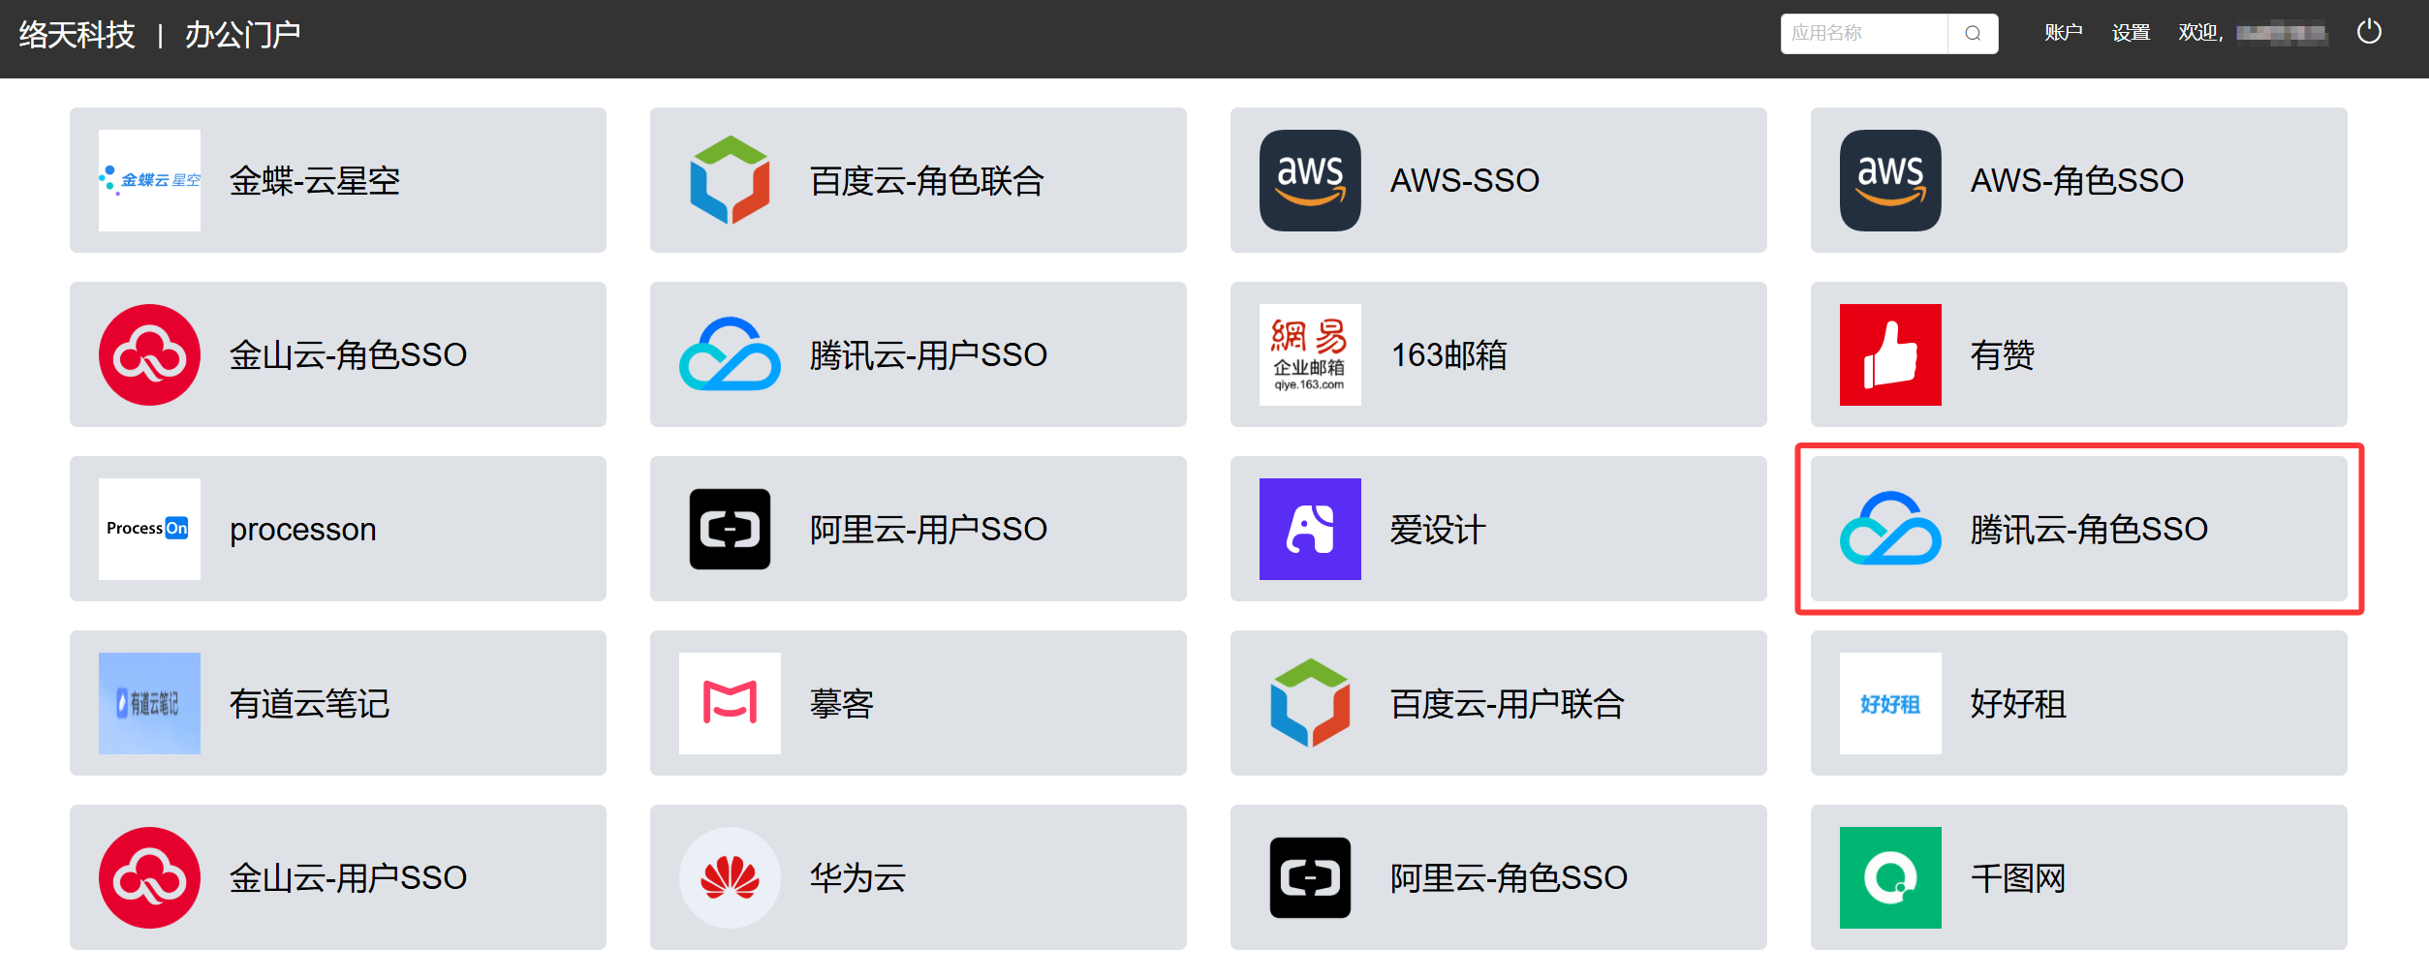Open the AWS-SSO app icon
2429x979 pixels.
coord(1309,181)
